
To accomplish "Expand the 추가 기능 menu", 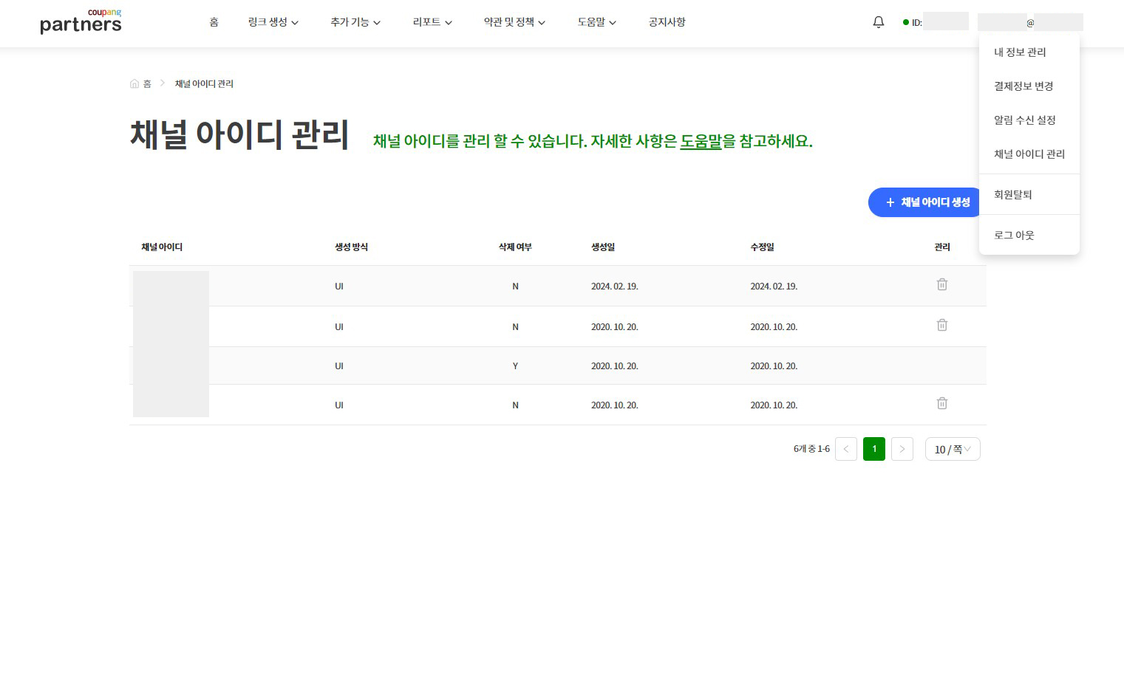I will pos(355,22).
